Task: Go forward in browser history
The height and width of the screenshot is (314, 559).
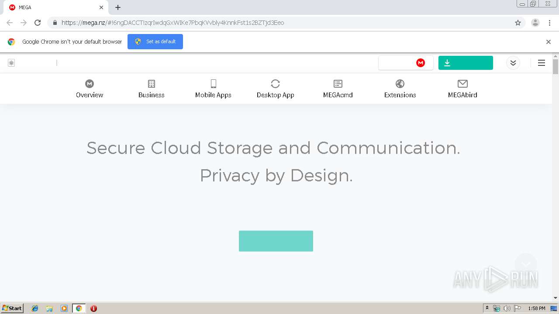Action: [x=24, y=23]
